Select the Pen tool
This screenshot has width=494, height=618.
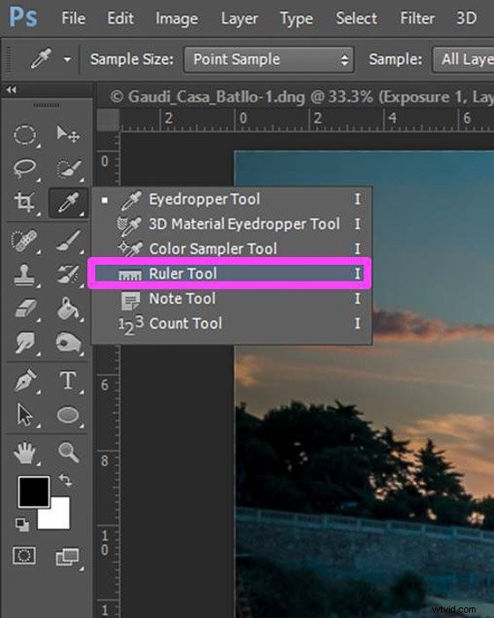(26, 381)
